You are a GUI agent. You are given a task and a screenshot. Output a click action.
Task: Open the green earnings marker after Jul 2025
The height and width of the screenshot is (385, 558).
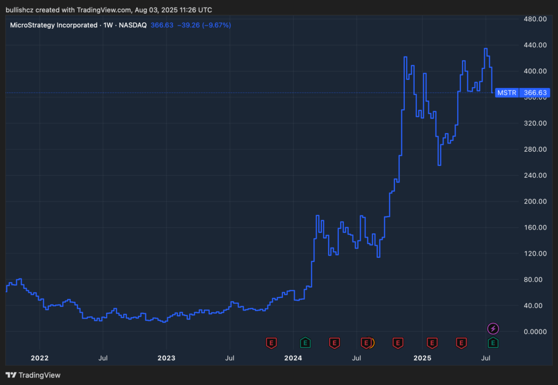[x=493, y=343]
